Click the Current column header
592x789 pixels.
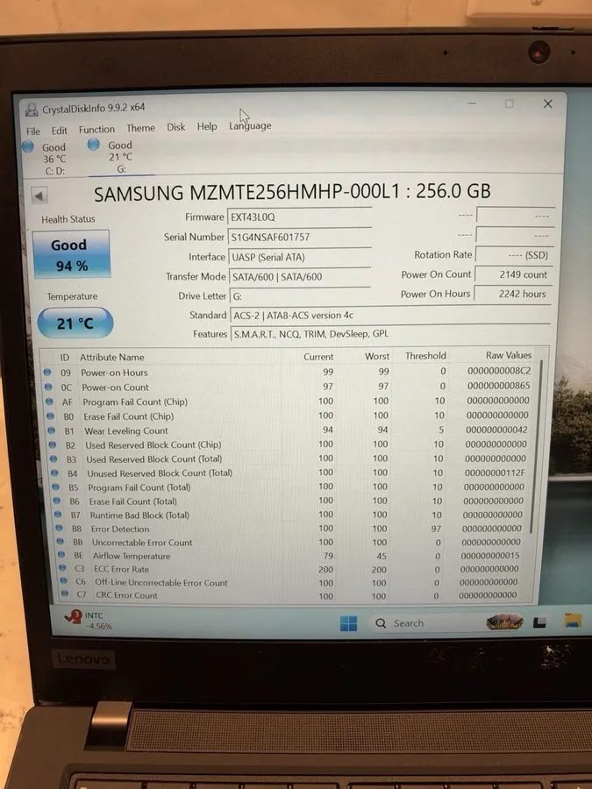click(318, 356)
